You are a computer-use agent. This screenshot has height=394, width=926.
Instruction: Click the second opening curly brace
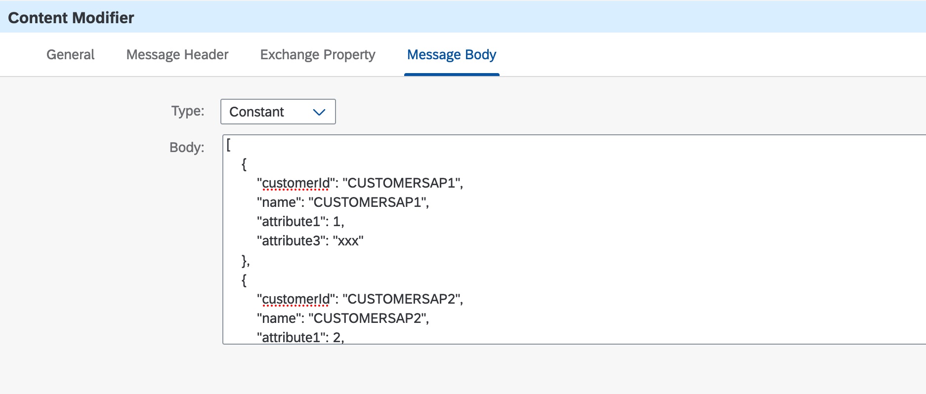(x=244, y=280)
